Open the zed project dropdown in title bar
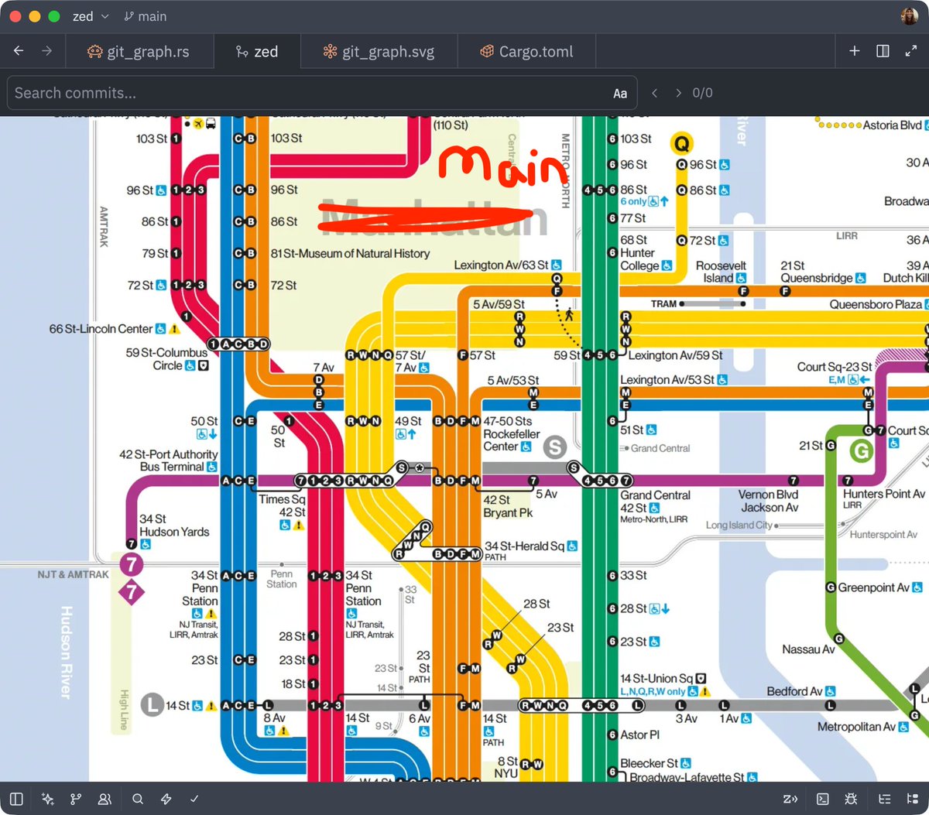The width and height of the screenshot is (929, 815). (x=91, y=16)
